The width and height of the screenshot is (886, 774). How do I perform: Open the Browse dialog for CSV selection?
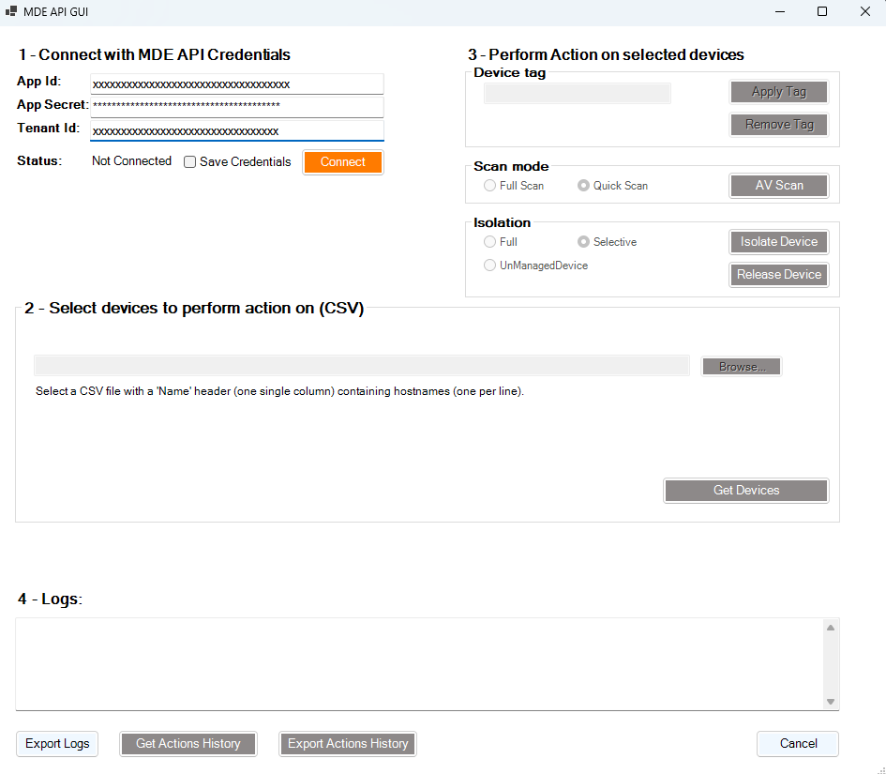click(x=741, y=366)
